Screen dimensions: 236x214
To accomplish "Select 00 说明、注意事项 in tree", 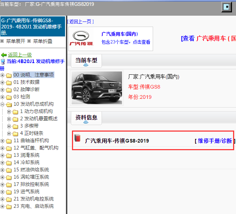I will 34,75.
